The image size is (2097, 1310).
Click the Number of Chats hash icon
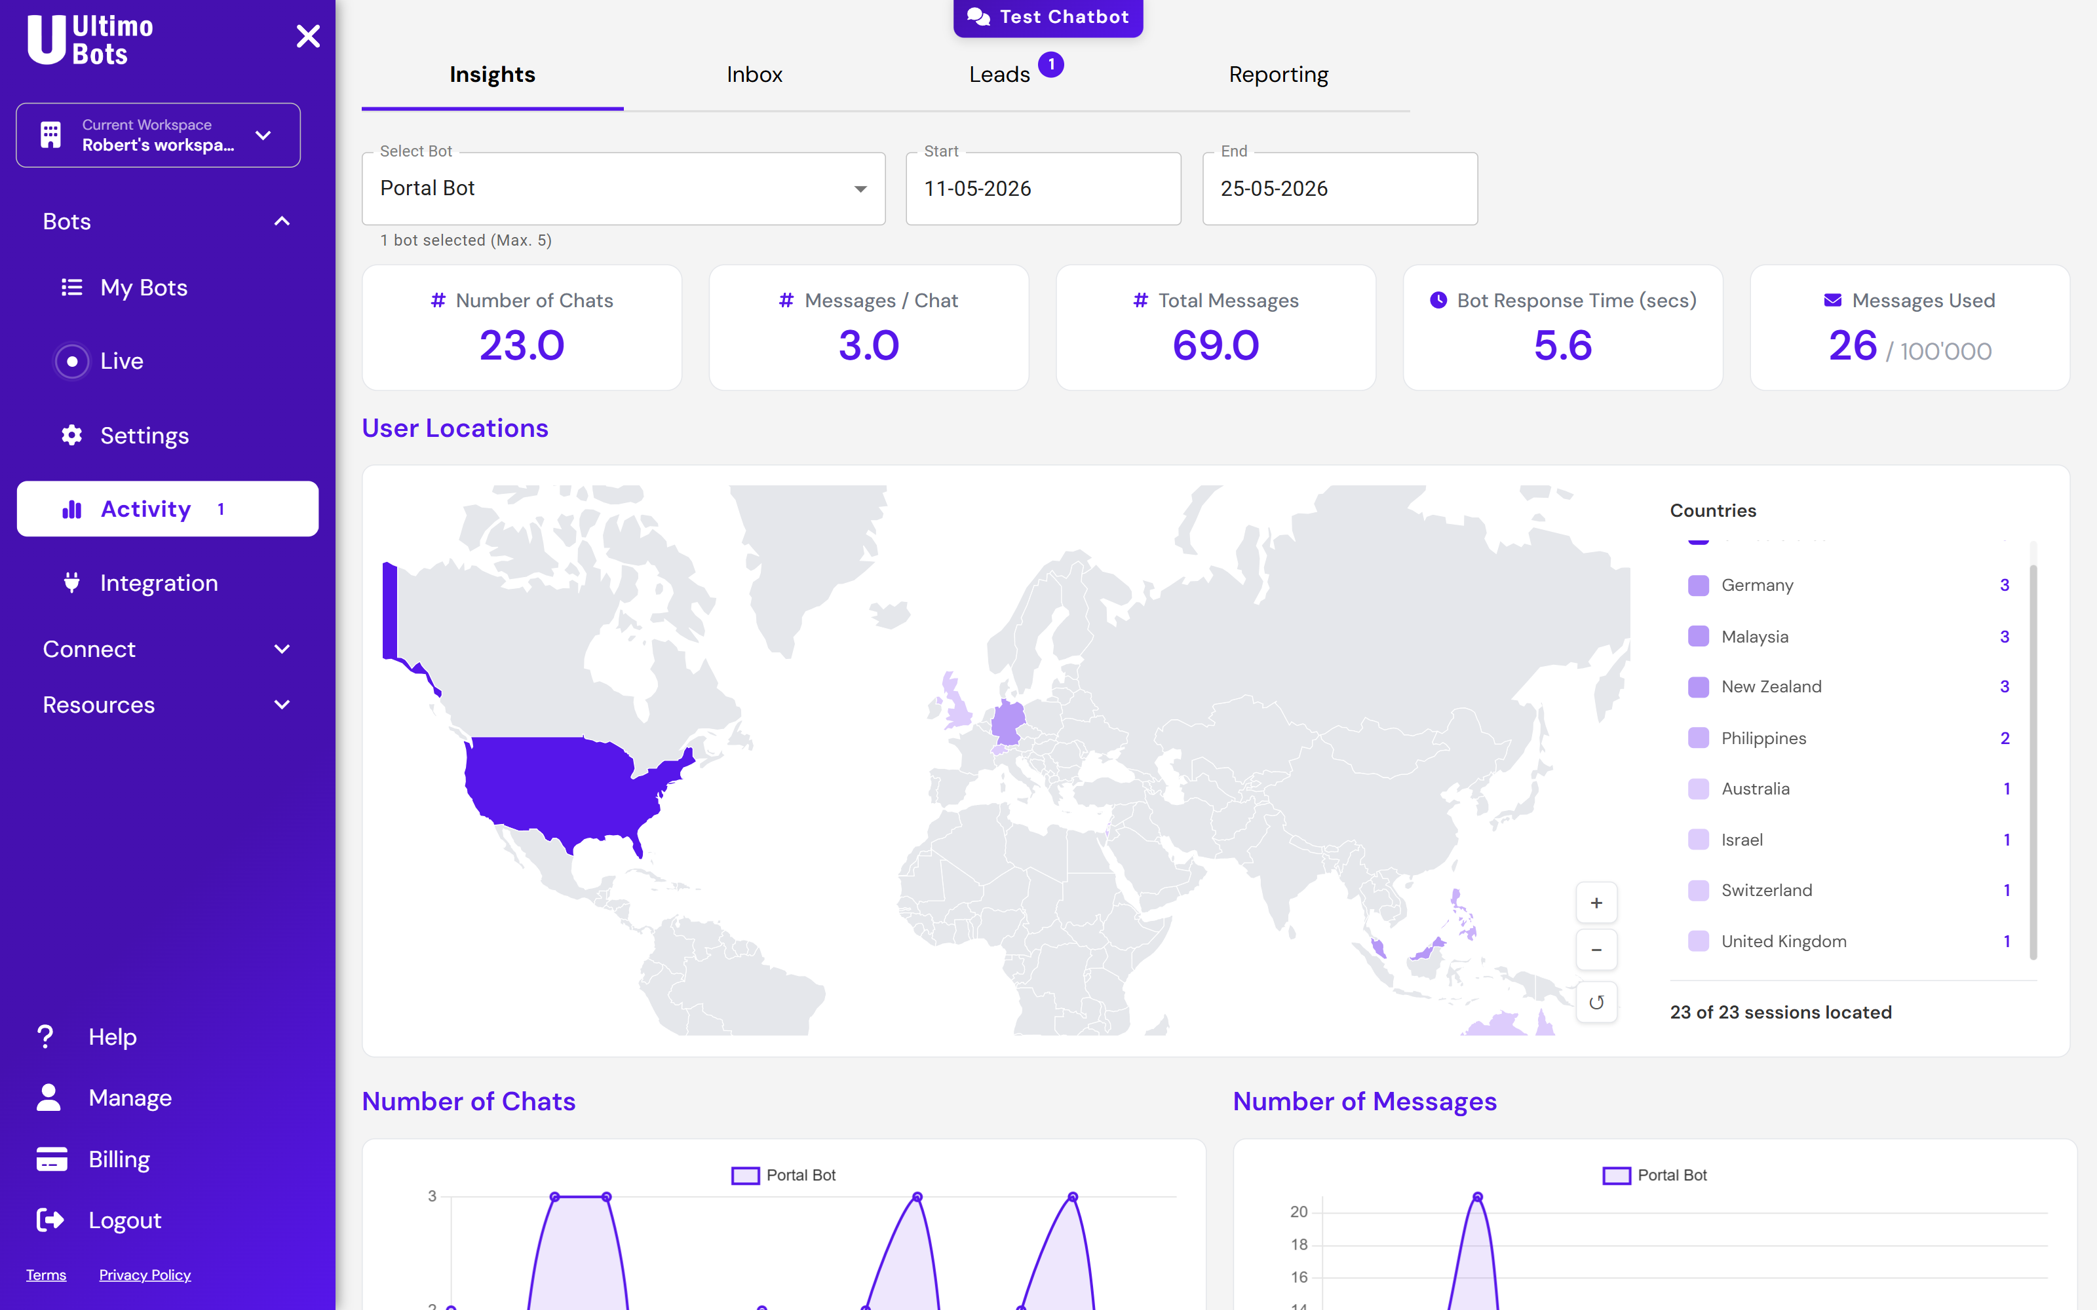click(438, 300)
